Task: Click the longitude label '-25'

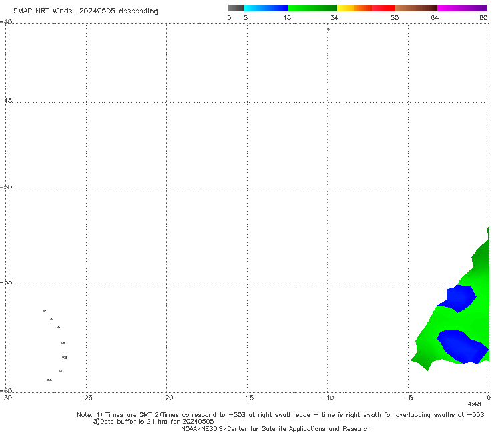Action: point(86,398)
